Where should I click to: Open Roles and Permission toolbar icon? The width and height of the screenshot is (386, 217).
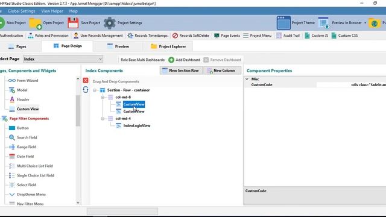click(31, 36)
